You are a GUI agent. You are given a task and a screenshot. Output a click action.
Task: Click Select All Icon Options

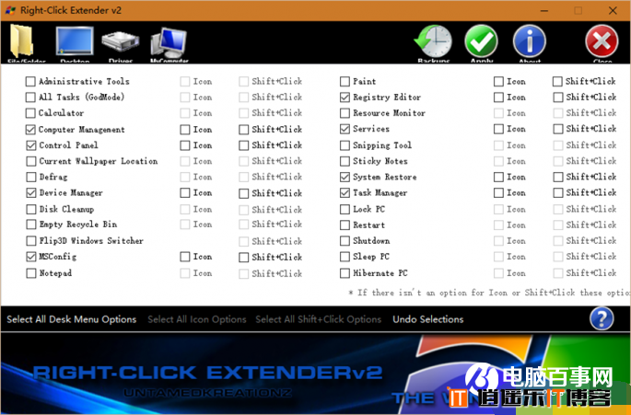(197, 319)
